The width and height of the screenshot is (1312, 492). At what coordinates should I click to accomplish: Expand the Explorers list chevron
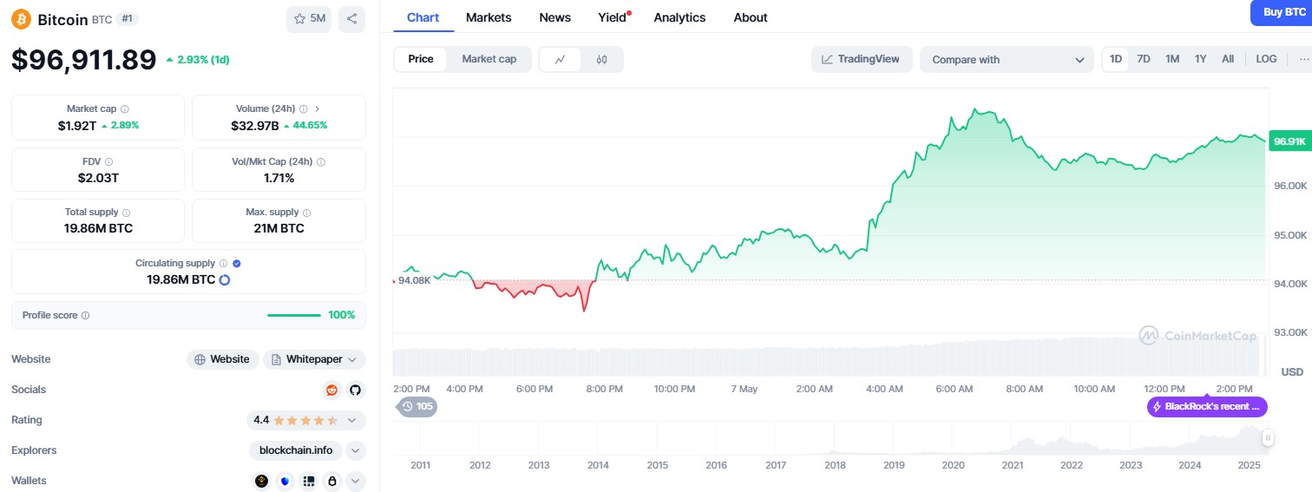[x=356, y=450]
